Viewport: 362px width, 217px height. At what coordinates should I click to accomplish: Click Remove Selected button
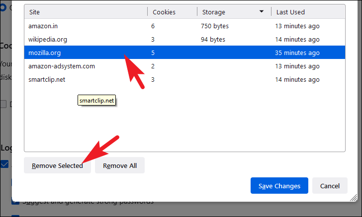coord(57,165)
